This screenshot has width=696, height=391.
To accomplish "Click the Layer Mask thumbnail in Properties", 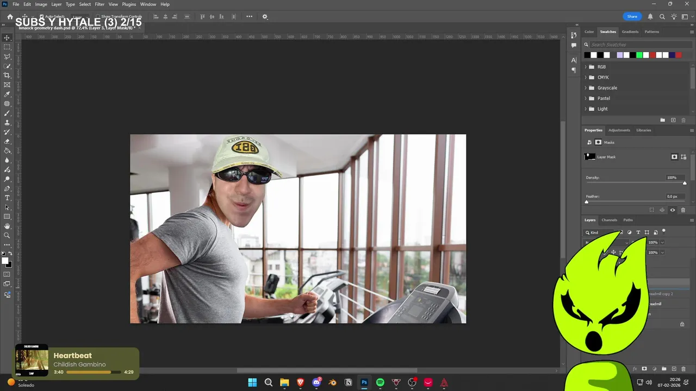I will [589, 157].
